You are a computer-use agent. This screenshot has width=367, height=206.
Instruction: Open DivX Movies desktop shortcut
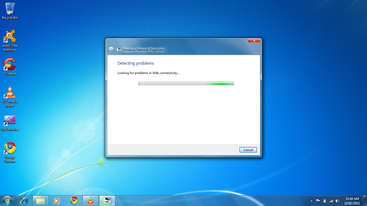point(10,123)
